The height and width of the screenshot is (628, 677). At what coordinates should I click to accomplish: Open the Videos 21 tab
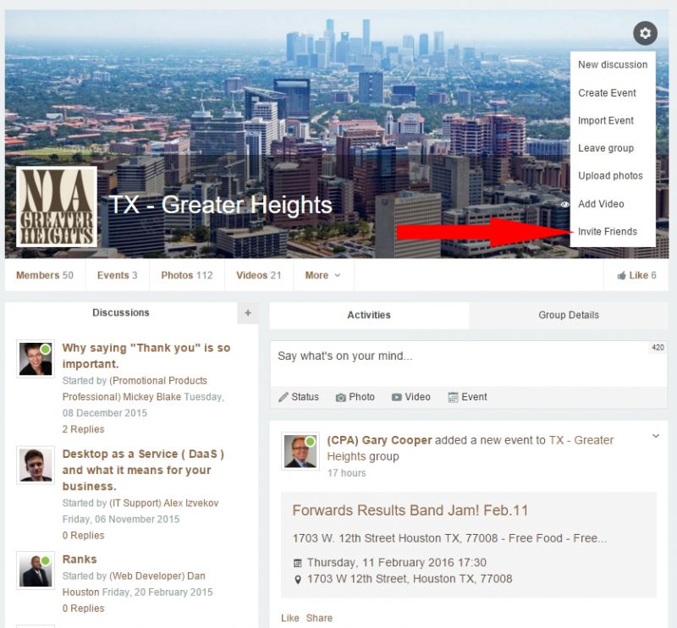click(x=259, y=276)
